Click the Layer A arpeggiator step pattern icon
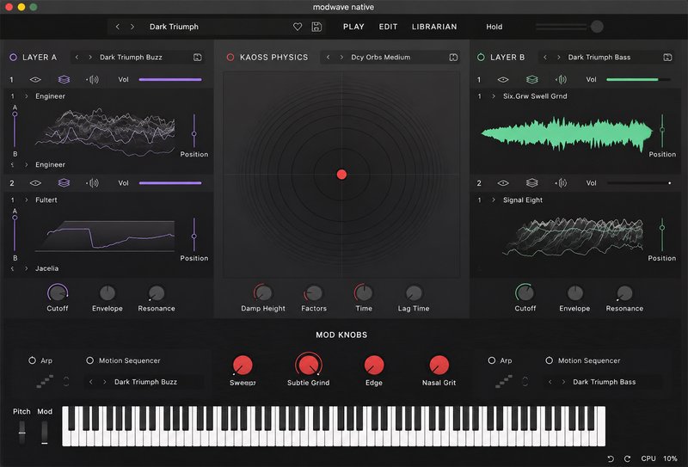 45,381
